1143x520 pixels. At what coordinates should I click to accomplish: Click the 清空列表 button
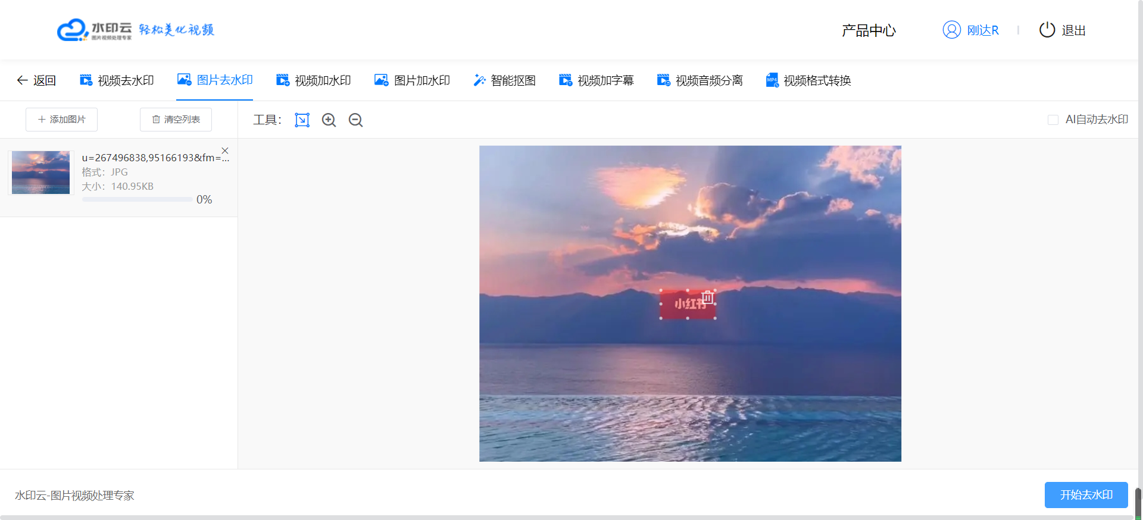176,120
